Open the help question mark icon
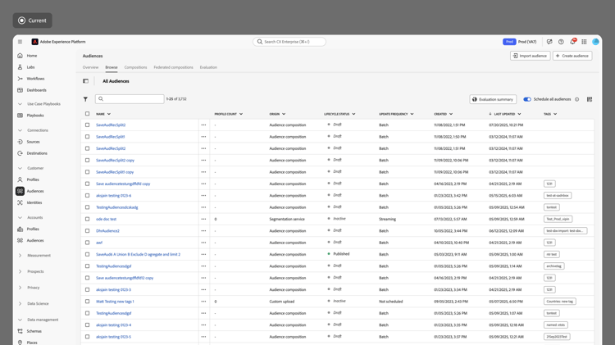 coord(561,42)
